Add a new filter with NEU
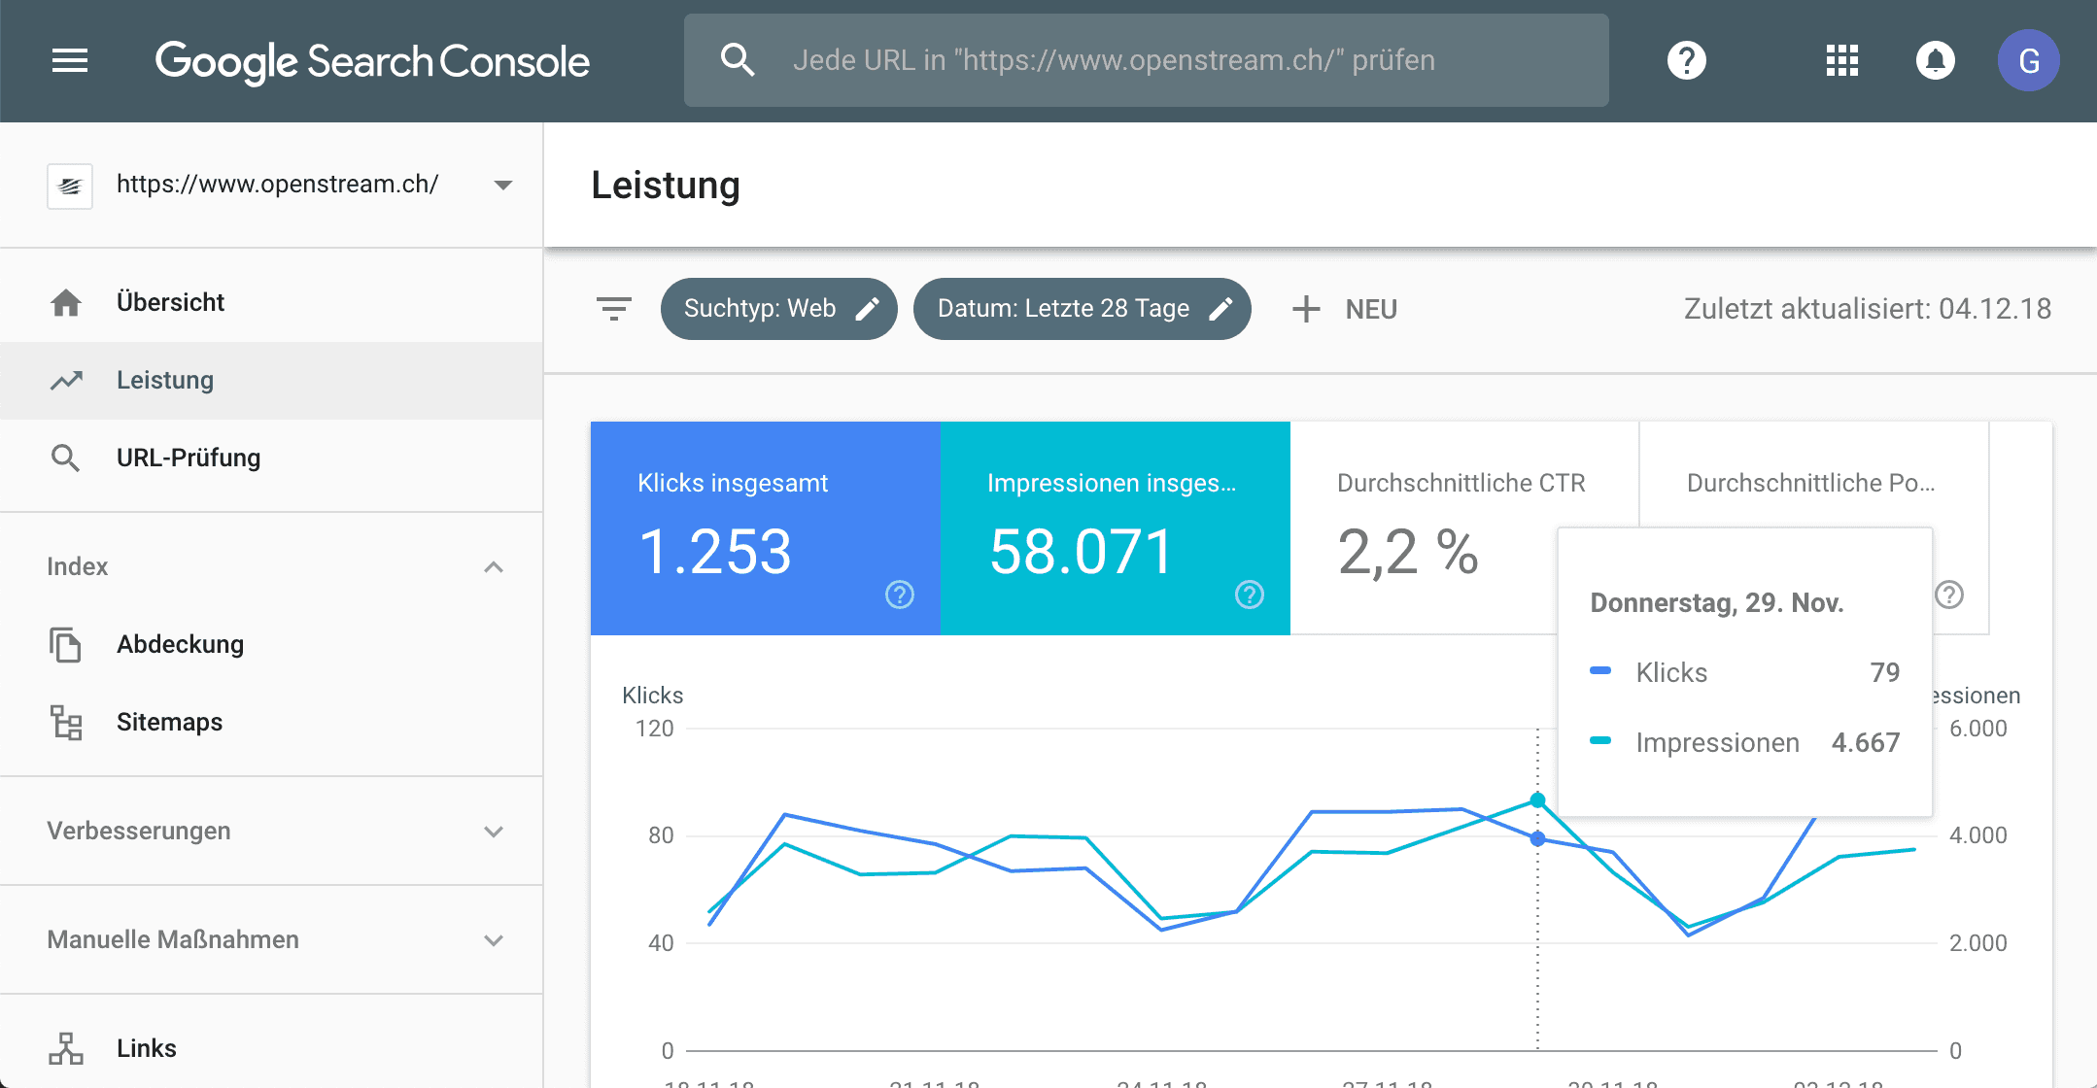 tap(1345, 309)
